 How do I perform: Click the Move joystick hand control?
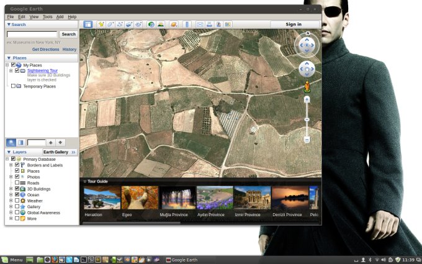307,69
